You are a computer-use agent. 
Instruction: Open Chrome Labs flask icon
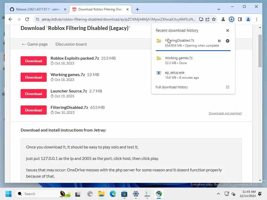[x=223, y=19]
